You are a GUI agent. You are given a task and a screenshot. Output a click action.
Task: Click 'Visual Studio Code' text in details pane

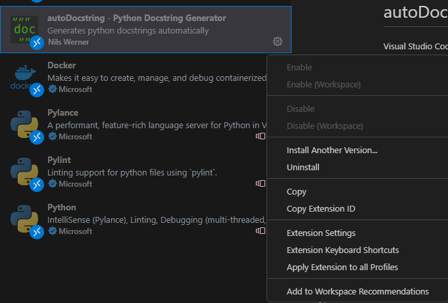point(416,46)
